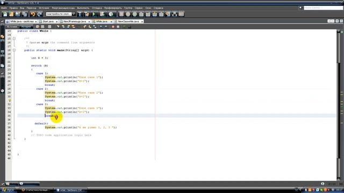Click the Save All toolbar icon
The height and width of the screenshot is (193, 344).
tap(25, 14)
